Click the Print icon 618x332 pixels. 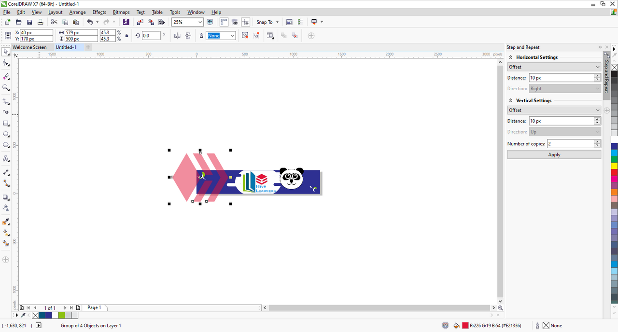coord(41,22)
